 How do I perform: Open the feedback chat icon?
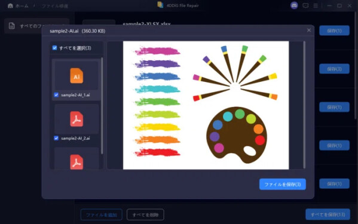[x=305, y=5]
